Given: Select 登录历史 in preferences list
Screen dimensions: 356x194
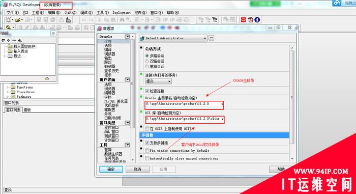Looking at the screenshot, I should [x=111, y=71].
